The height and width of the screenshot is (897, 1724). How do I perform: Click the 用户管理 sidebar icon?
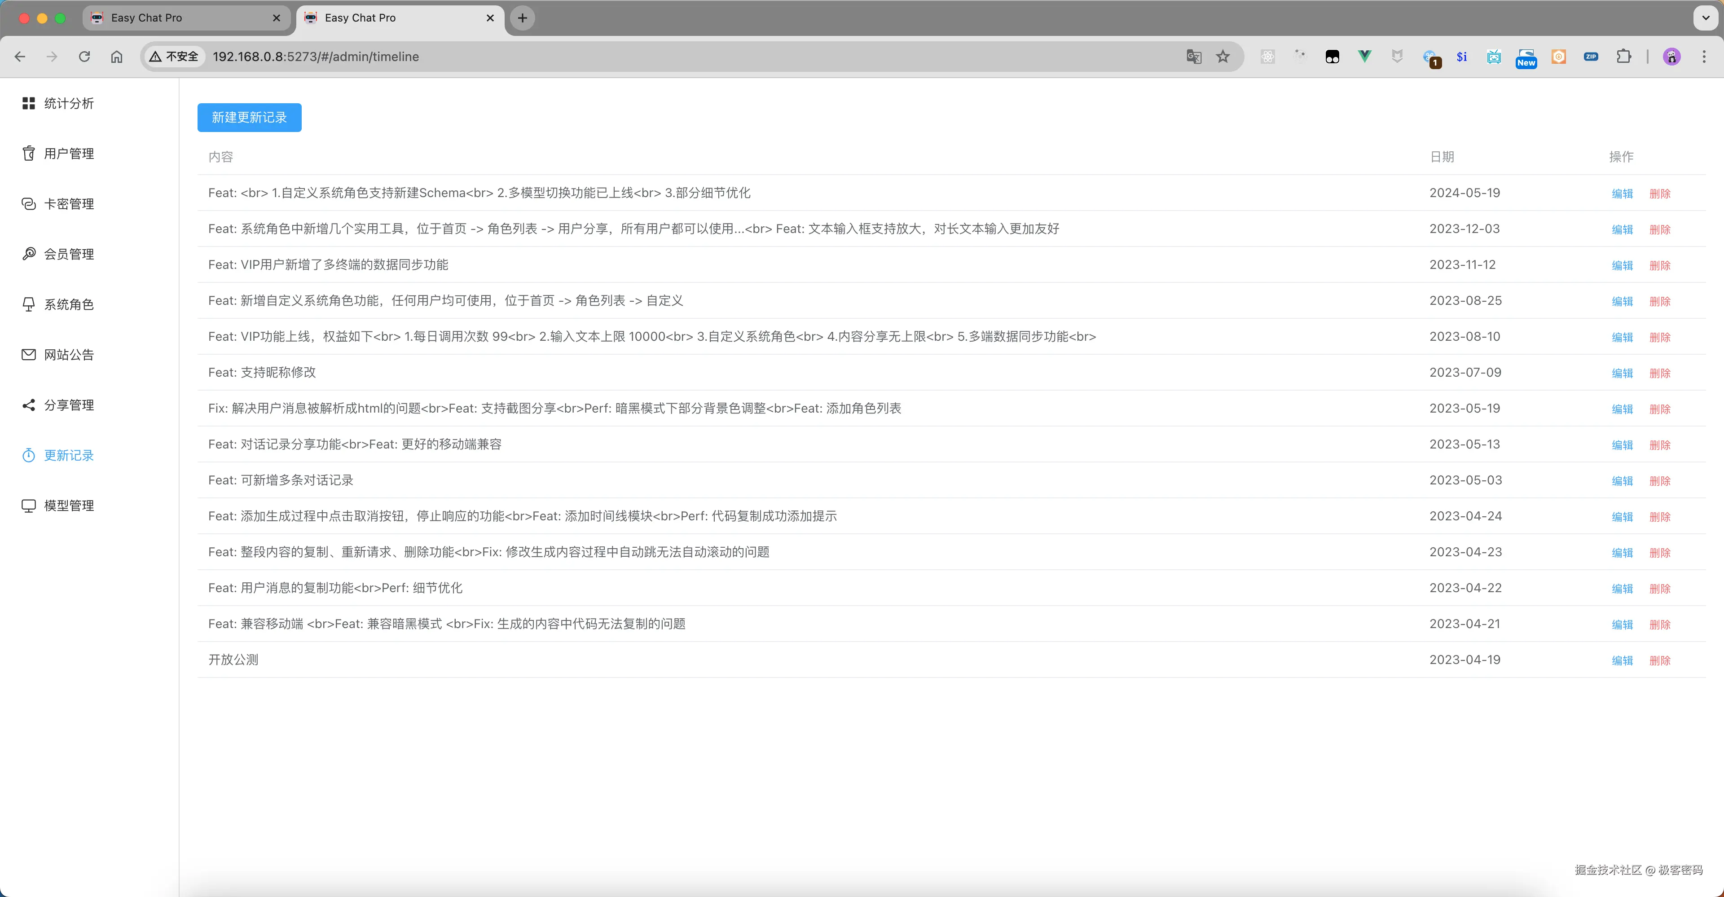pos(28,153)
